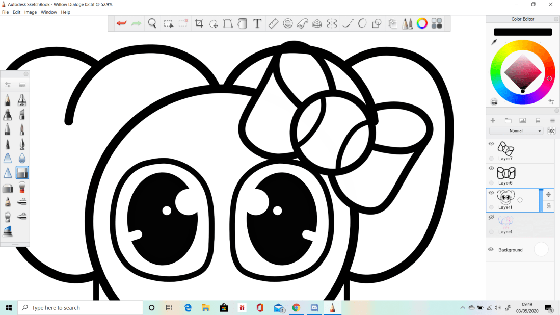Open the Perspective guide tool
560x315 pixels.
pyautogui.click(x=317, y=23)
